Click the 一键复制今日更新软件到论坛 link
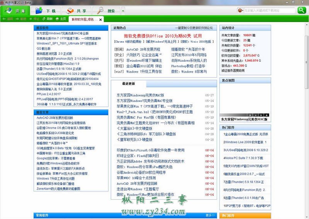 pos(194,28)
